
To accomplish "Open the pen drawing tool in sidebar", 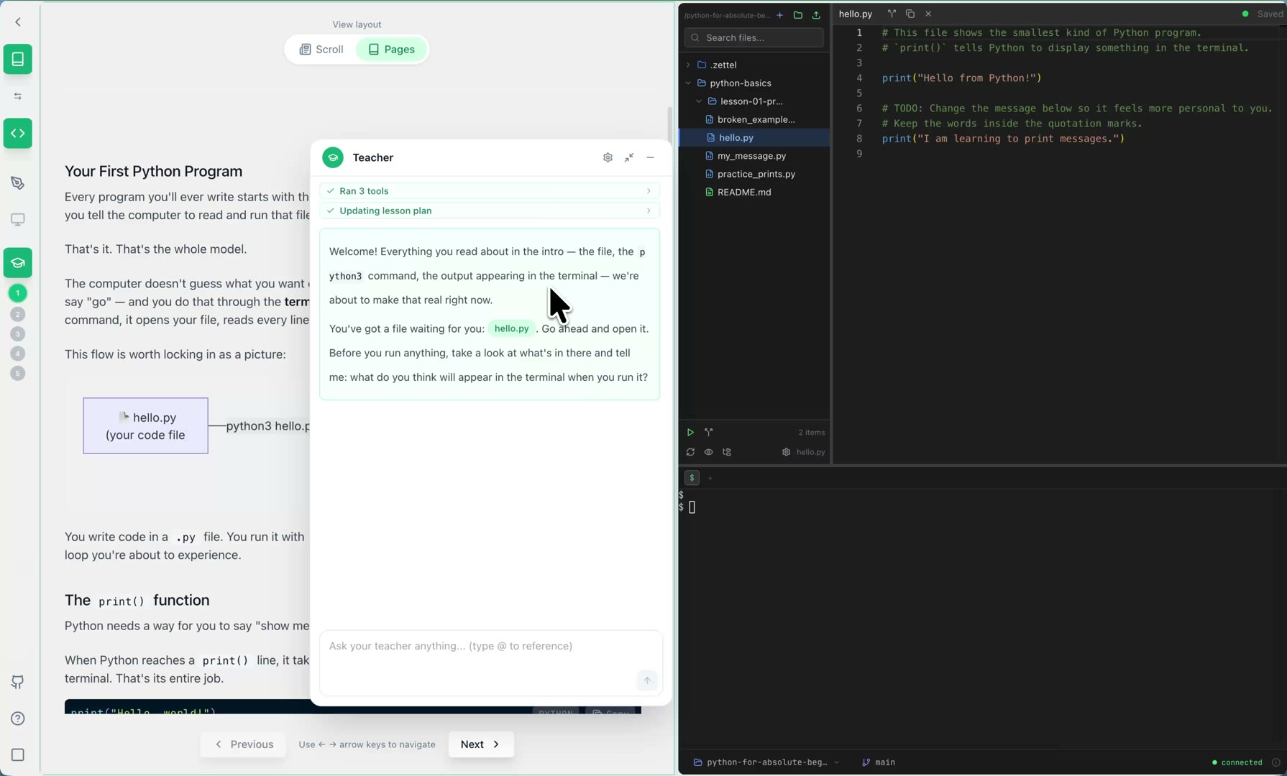I will click(18, 183).
